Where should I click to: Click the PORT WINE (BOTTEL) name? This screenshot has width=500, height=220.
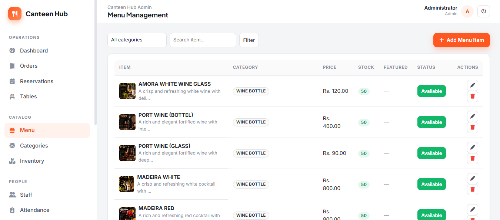tap(166, 115)
